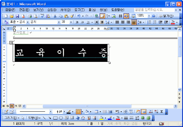Undo the last action
This screenshot has width=183, height=127.
tap(79, 16)
